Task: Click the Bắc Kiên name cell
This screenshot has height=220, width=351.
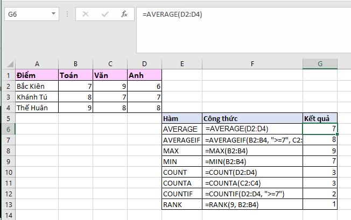Action: coord(36,86)
